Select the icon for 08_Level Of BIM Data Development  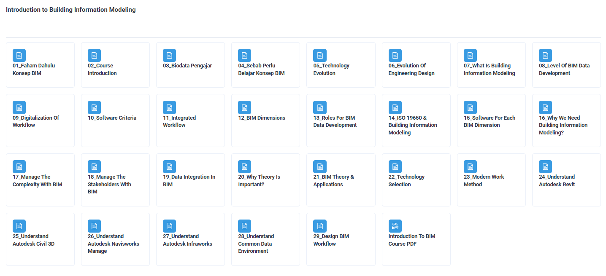545,55
